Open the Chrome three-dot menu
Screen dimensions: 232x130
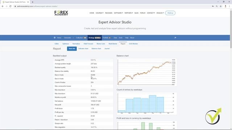click(x=229, y=6)
